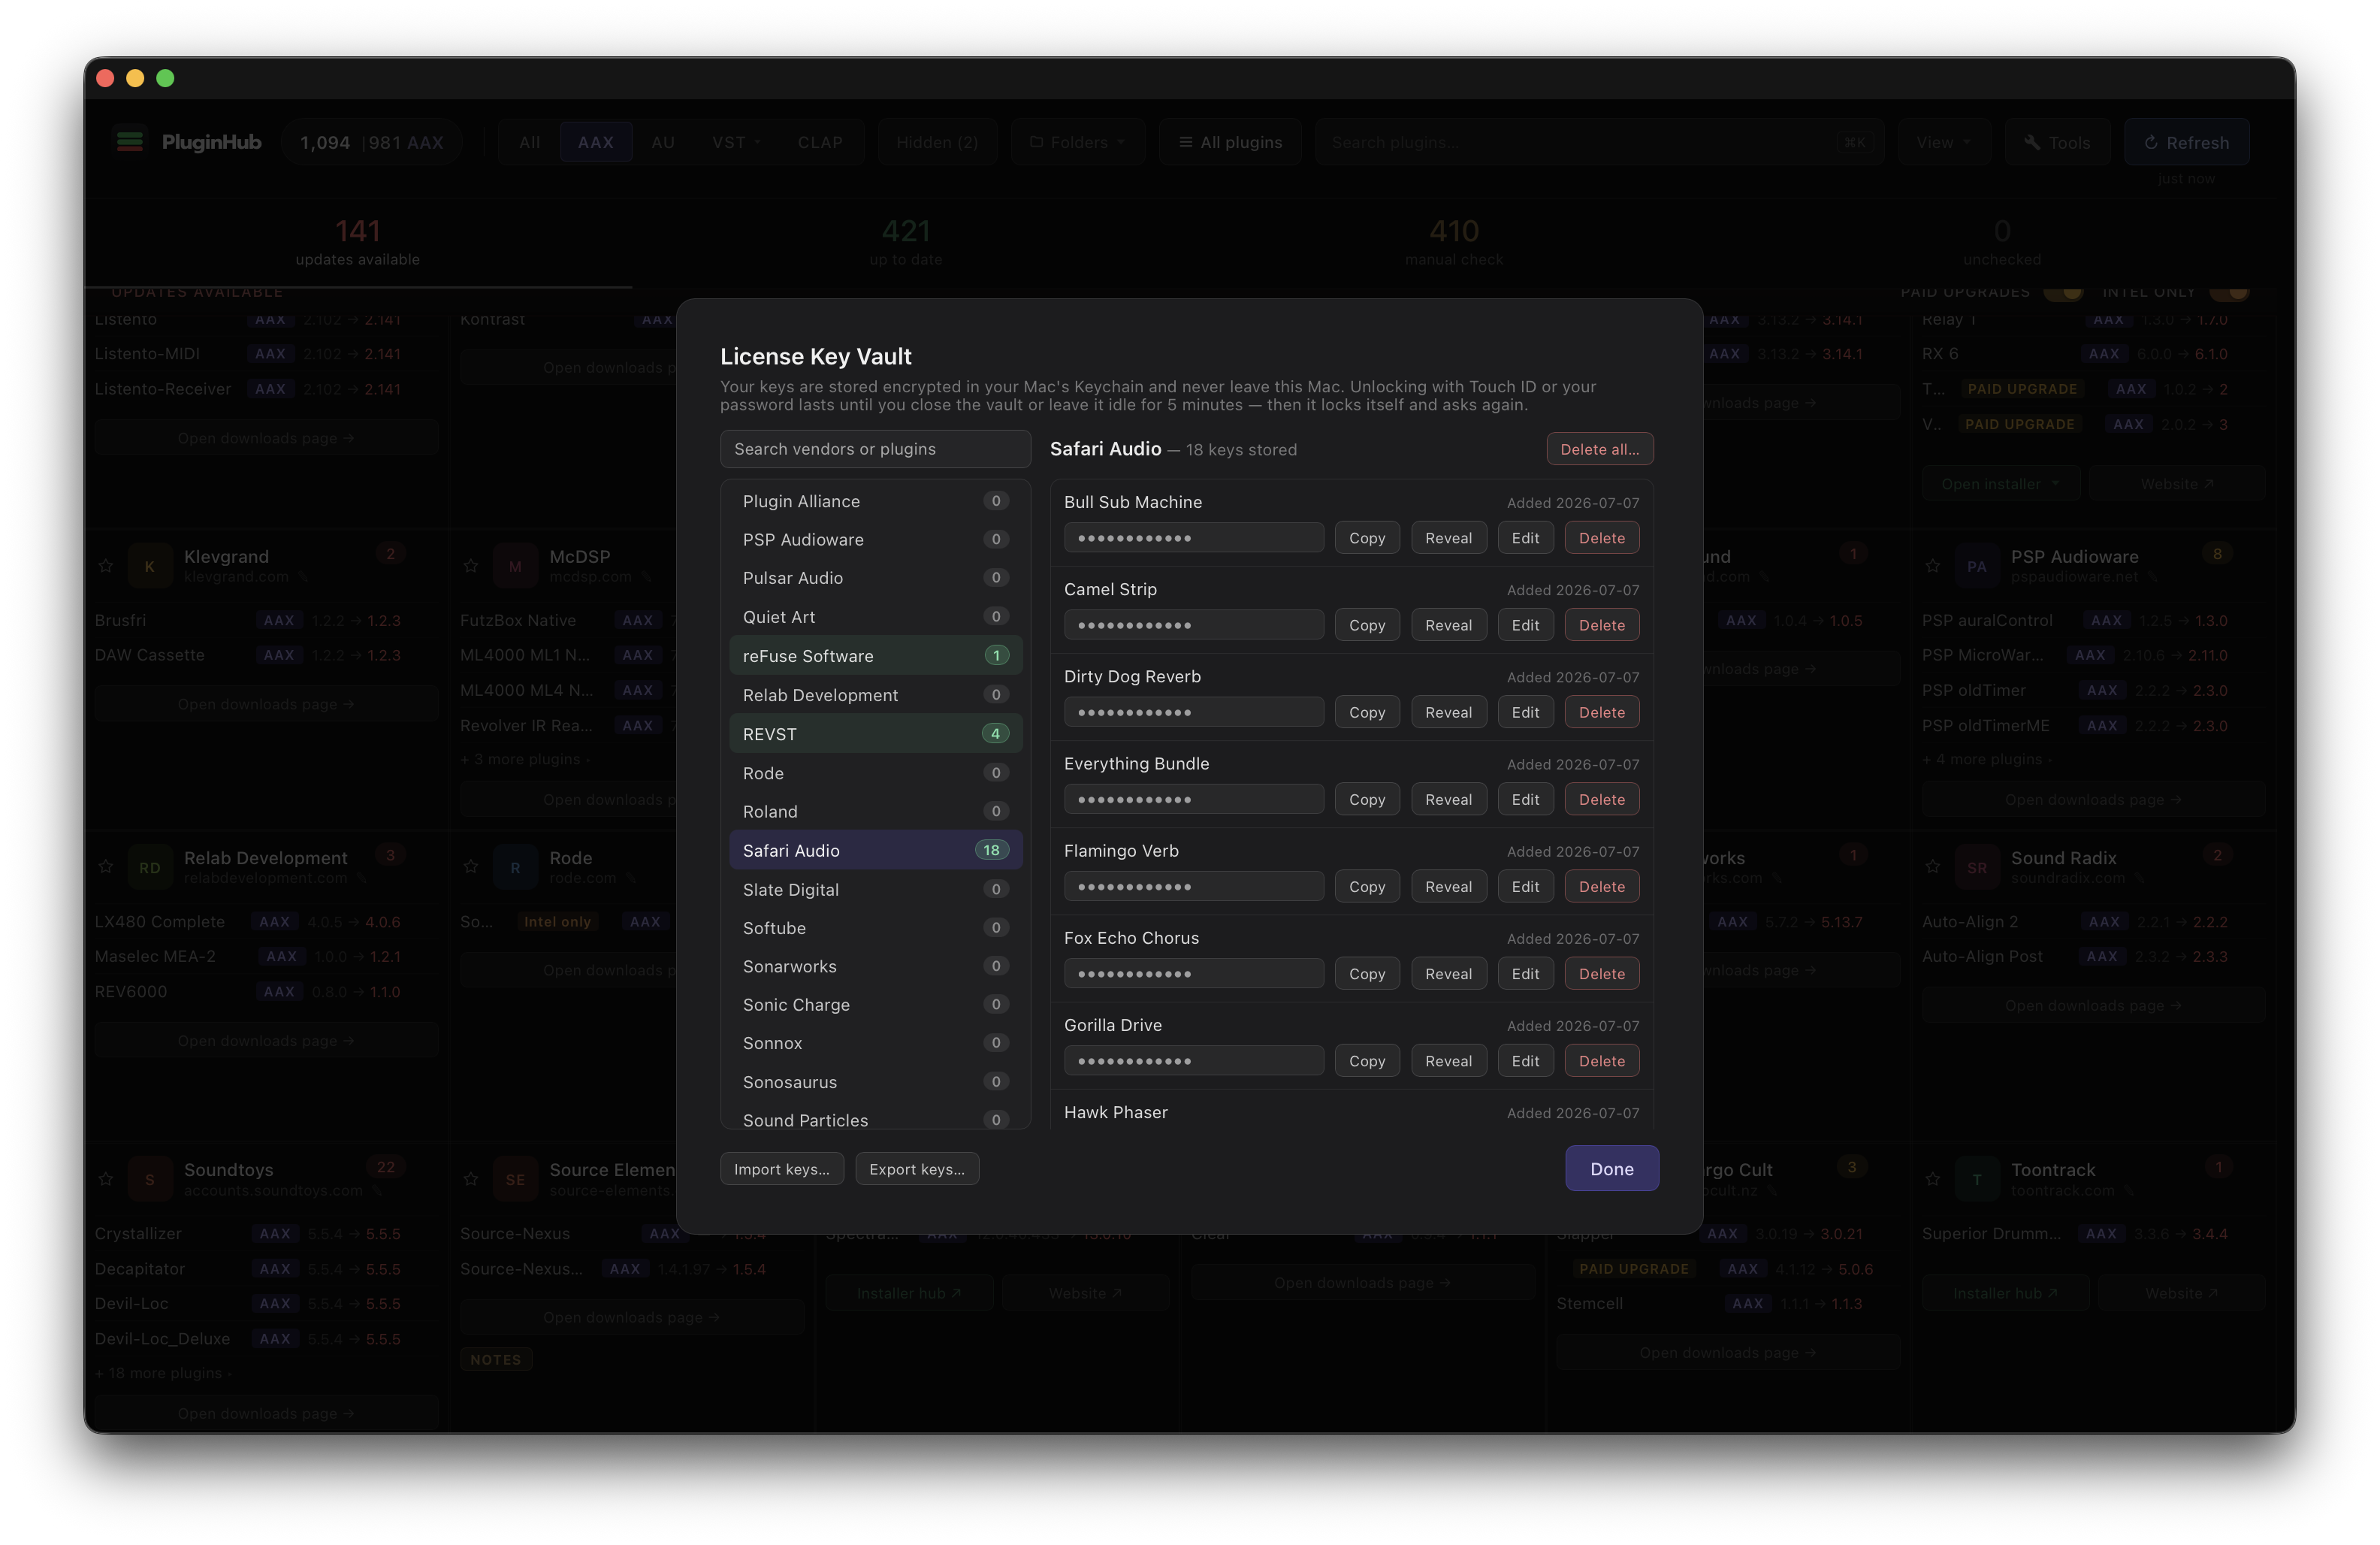
Task: Copy the Fox Echo Chorus key
Action: [1366, 973]
